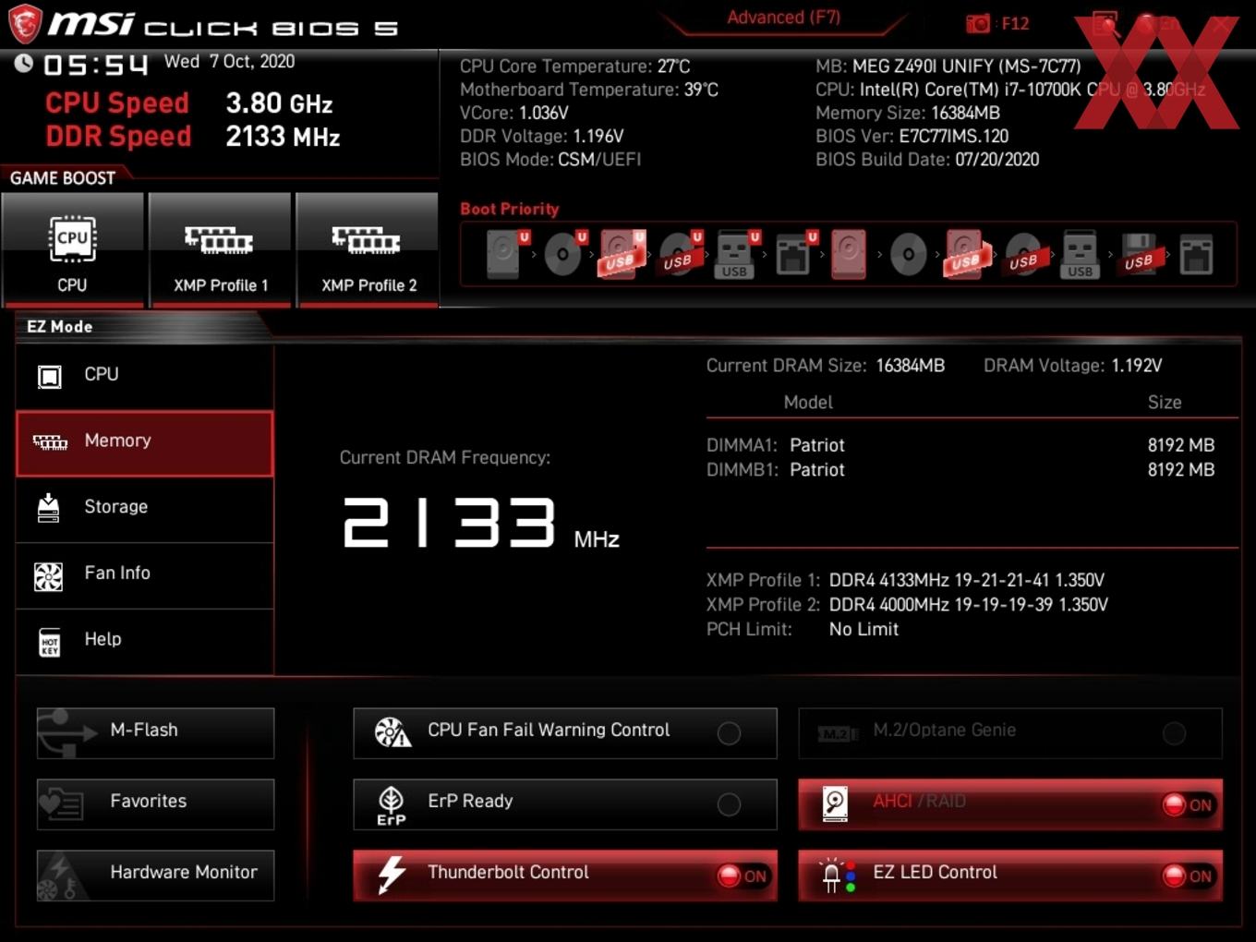The height and width of the screenshot is (942, 1256).
Task: Select the UEFI USB CD/DVD boot device icon
Action: click(680, 254)
